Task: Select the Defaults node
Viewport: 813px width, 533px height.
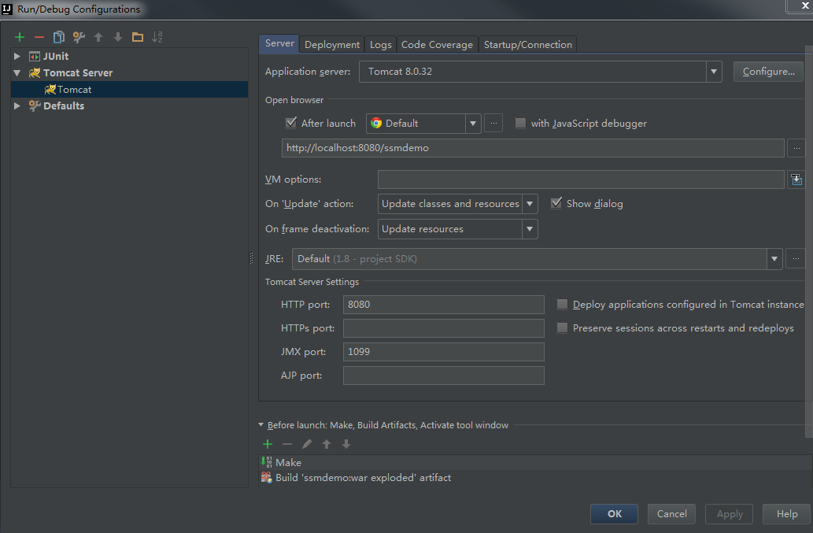Action: click(x=57, y=105)
